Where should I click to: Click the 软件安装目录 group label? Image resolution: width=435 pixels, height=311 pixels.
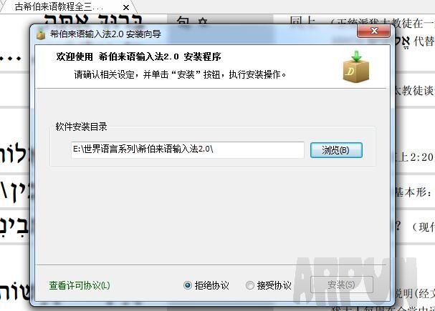click(81, 127)
